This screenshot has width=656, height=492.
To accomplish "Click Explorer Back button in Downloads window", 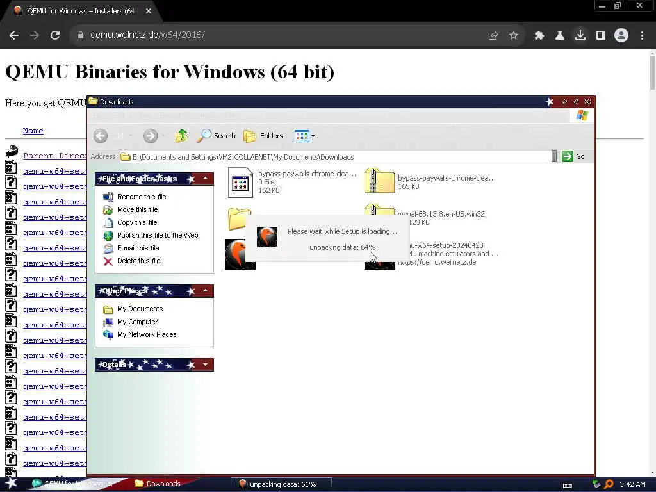I will click(x=101, y=136).
